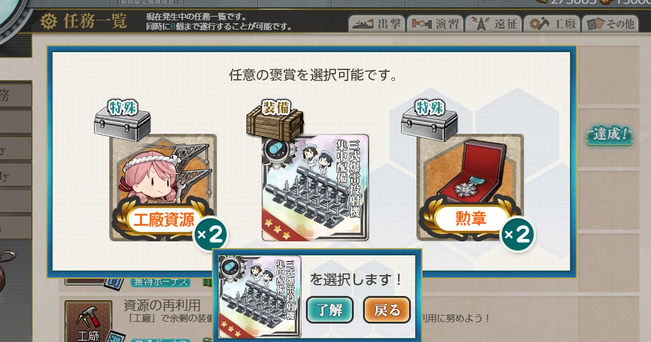Click the 特殊 metal case above 勲章
The image size is (651, 342).
tap(429, 120)
